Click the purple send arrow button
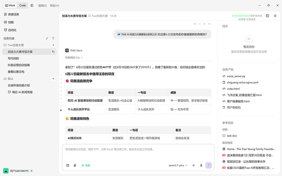Image resolution: width=282 pixels, height=176 pixels. coord(208,165)
